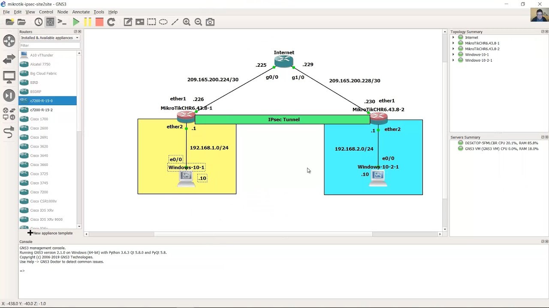Click the 192.168.1.0/24 label
Viewport: 549px width, 308px height.
(209, 148)
